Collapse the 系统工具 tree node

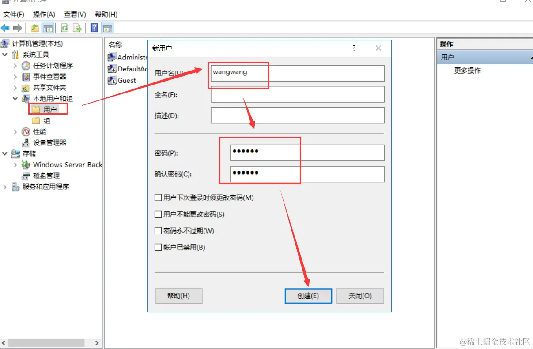click(5, 55)
